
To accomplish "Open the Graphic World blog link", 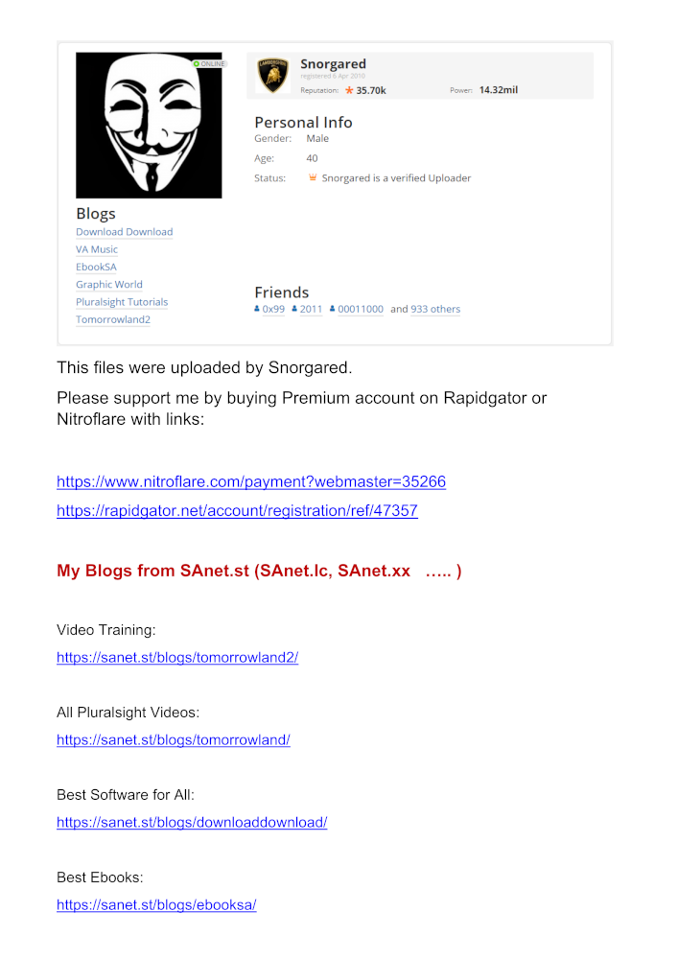I will [108, 285].
